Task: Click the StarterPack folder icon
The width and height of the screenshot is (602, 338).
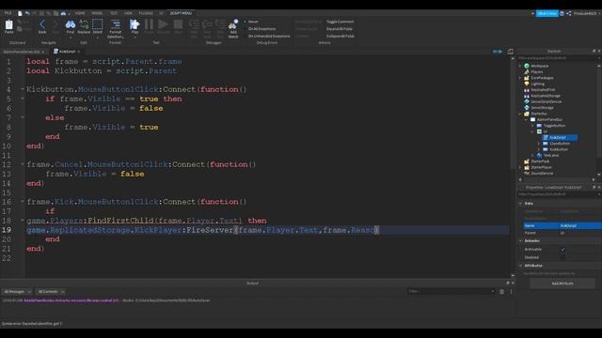Action: [527, 161]
